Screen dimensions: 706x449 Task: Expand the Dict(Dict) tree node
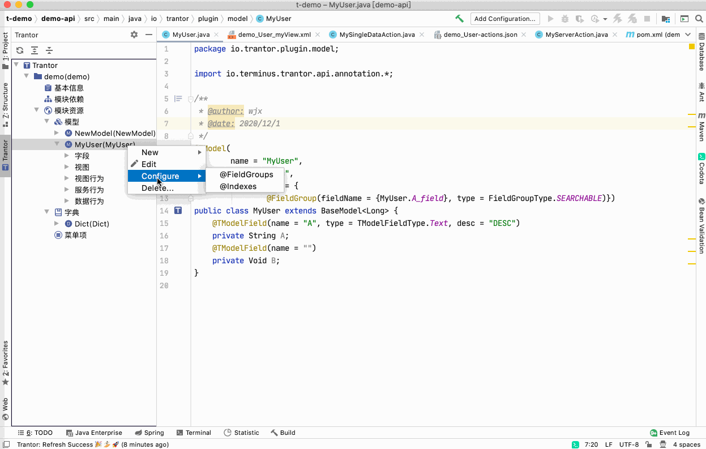[x=57, y=224]
